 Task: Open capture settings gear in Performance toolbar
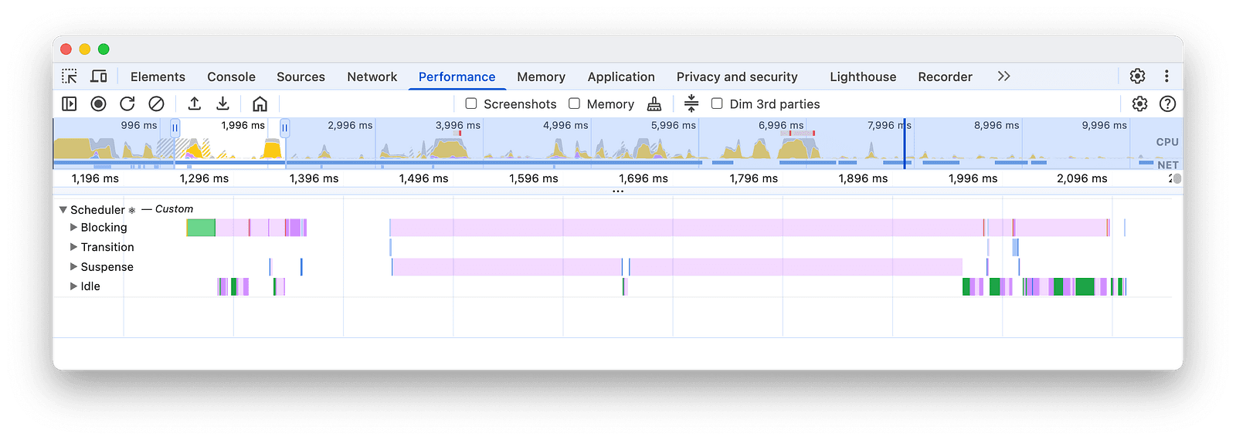coord(1139,103)
